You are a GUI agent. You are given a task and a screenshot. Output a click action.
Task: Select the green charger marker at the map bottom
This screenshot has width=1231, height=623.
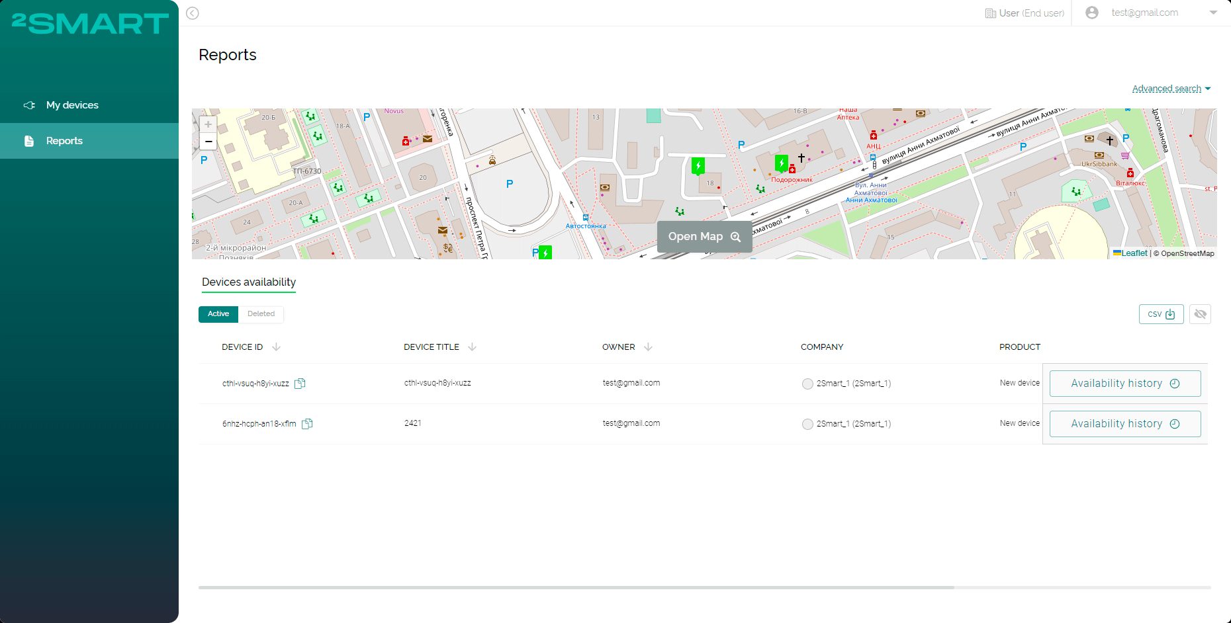click(x=545, y=253)
